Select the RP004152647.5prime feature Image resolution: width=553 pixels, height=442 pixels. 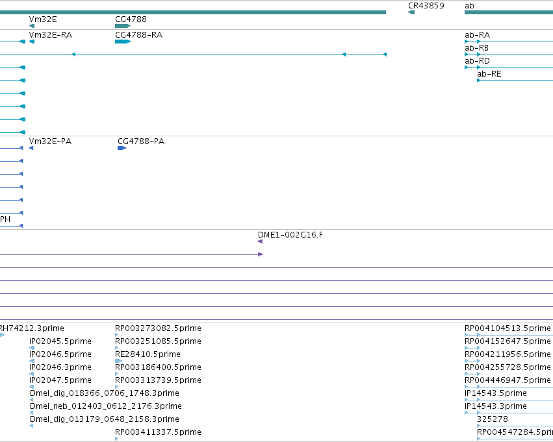point(508,341)
